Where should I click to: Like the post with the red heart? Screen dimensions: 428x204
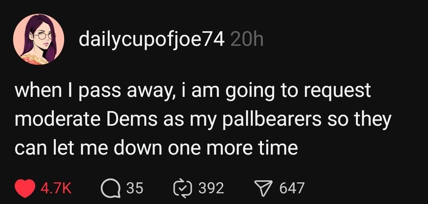(25, 188)
